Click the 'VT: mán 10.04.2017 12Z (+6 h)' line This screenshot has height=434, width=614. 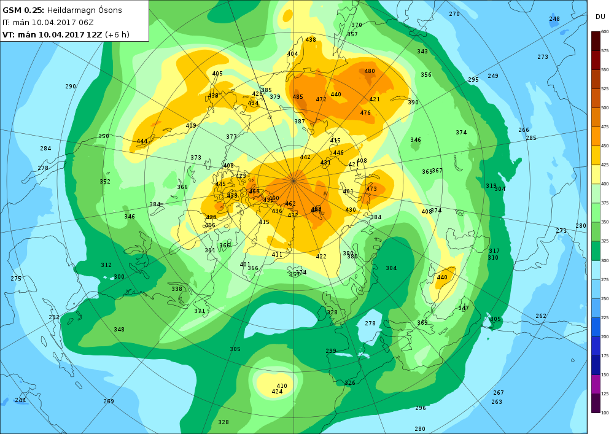pyautogui.click(x=66, y=34)
